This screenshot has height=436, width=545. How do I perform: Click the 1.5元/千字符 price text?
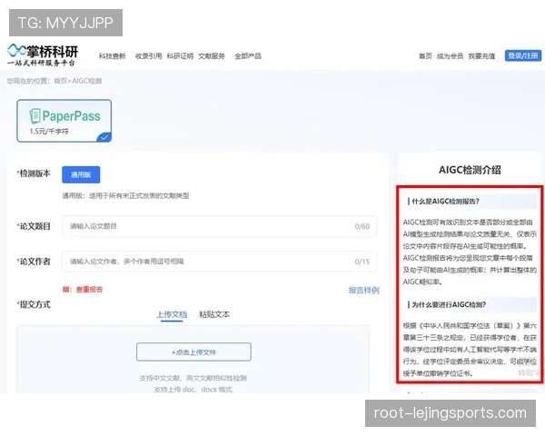point(49,131)
